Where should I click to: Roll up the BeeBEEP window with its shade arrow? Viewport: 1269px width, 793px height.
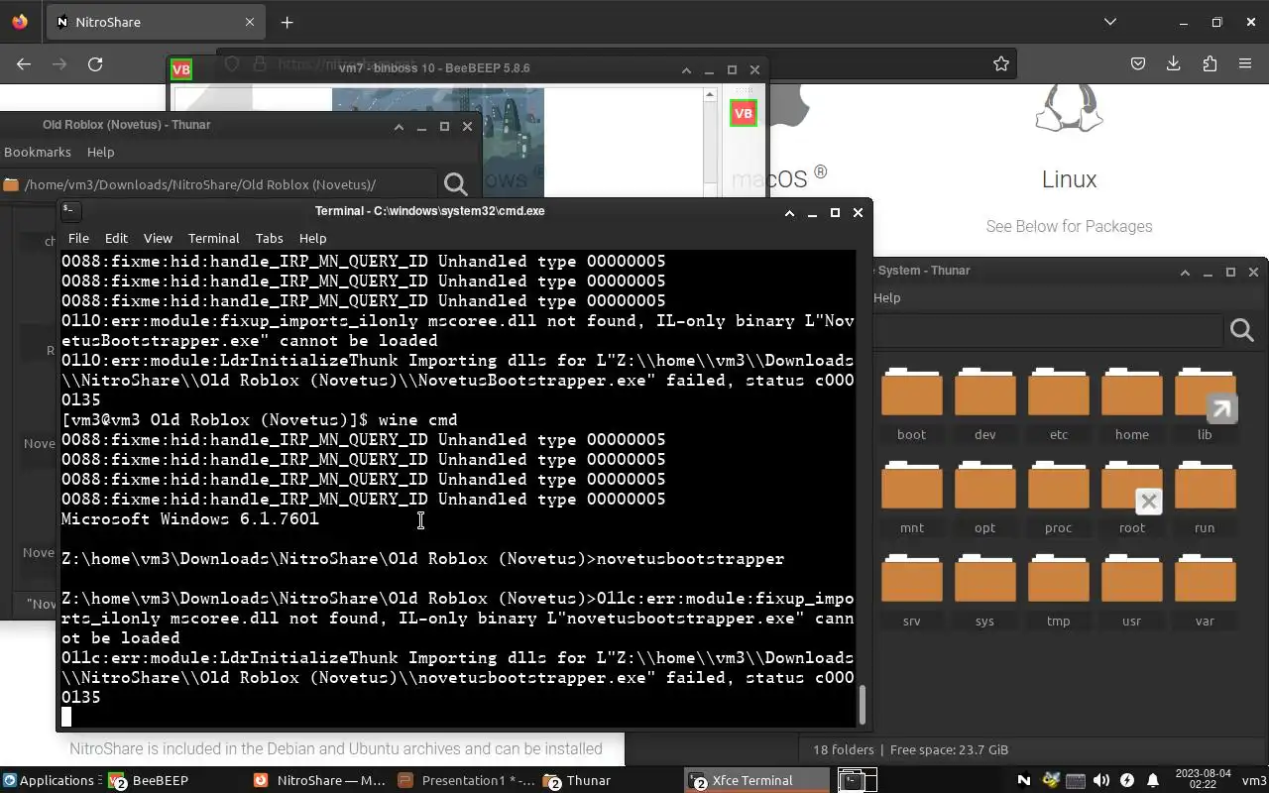tap(685, 69)
